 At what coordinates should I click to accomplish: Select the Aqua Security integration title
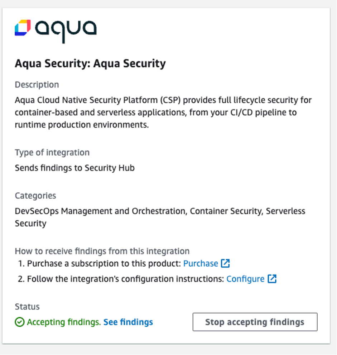coord(90,64)
